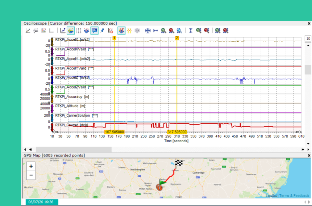Select the RTKPi_Course signal label
Image resolution: width=312 pixels, height=206 pixels.
tap(71, 125)
